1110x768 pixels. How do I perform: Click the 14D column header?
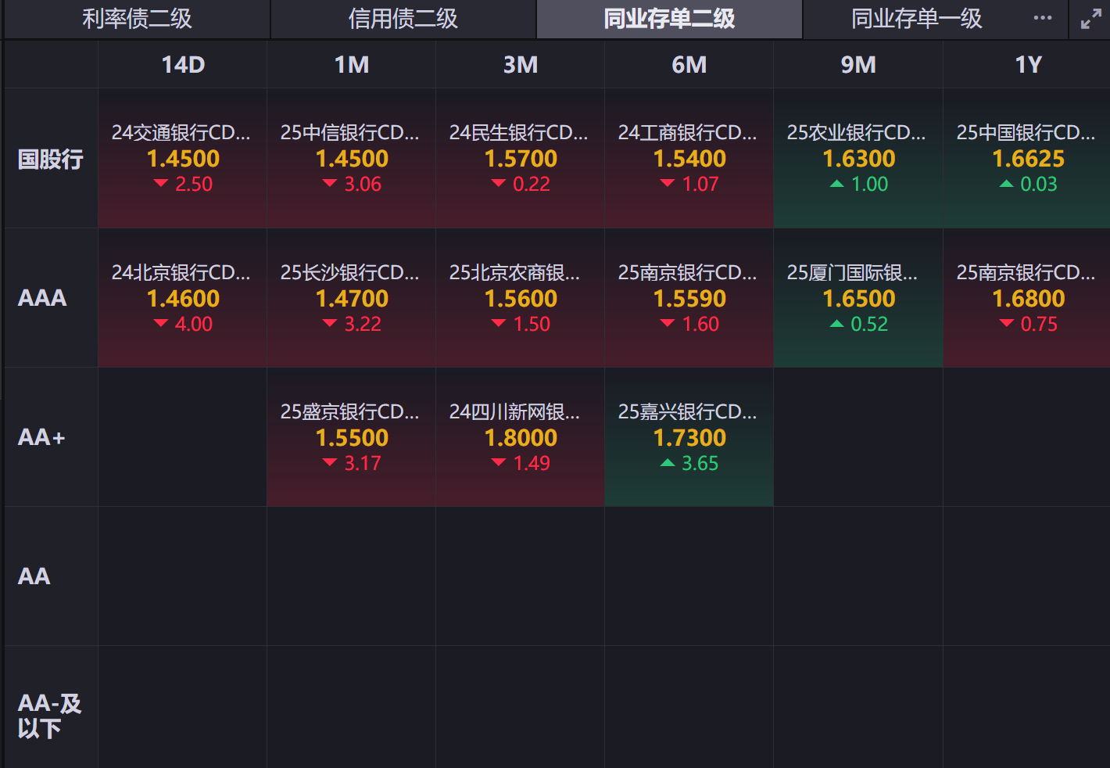183,64
